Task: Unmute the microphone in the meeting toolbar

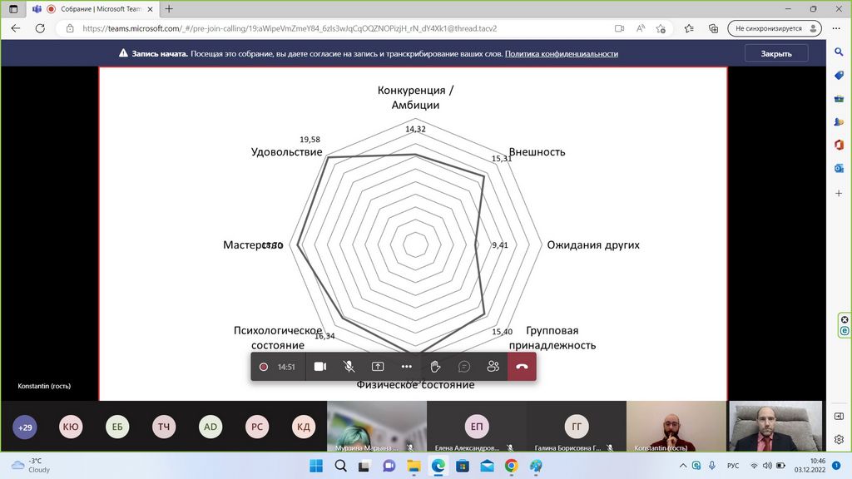Action: tap(349, 367)
